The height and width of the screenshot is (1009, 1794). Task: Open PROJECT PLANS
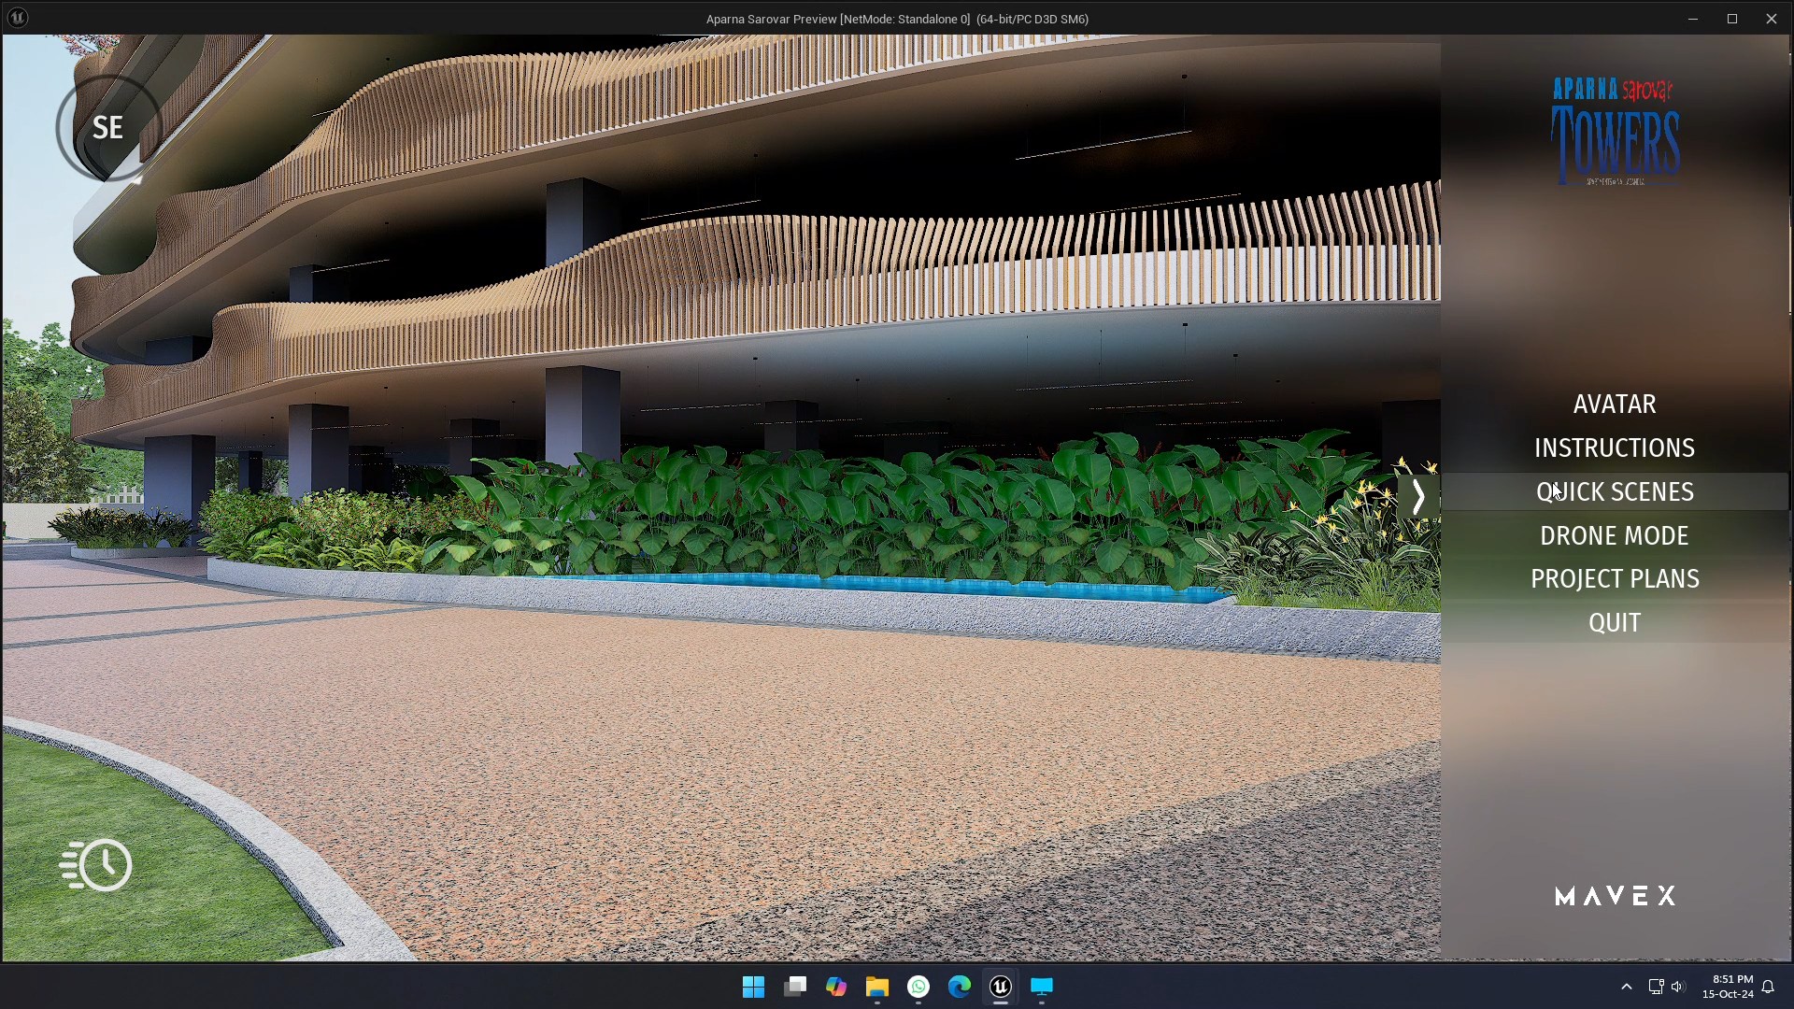(1614, 578)
